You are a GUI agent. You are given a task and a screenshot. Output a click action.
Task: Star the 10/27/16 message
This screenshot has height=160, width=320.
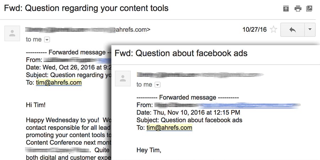[273, 30]
